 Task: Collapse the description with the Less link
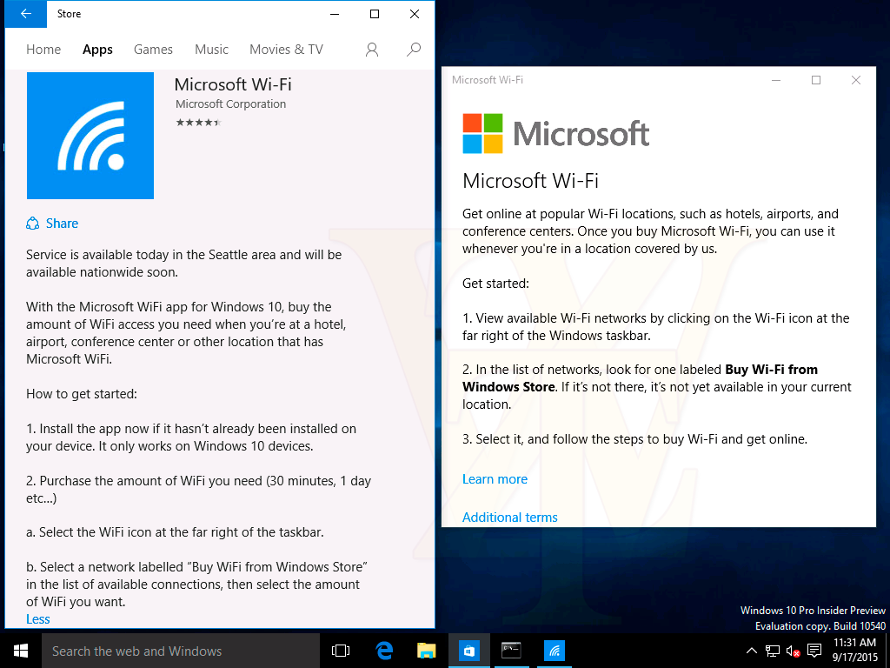[x=38, y=619]
